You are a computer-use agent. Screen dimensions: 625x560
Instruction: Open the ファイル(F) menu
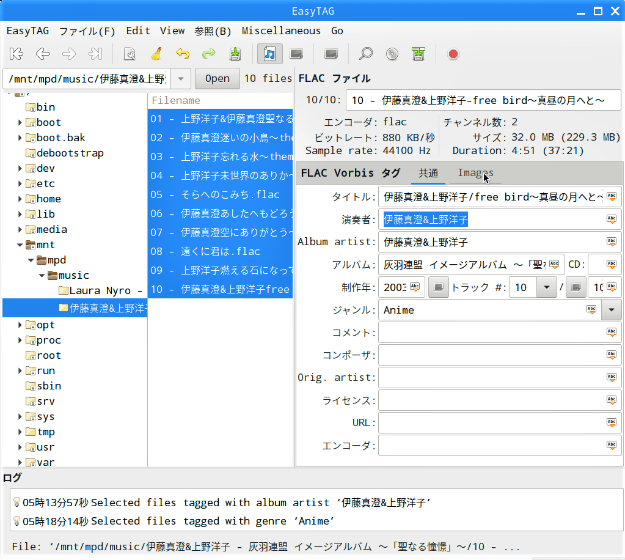click(87, 31)
